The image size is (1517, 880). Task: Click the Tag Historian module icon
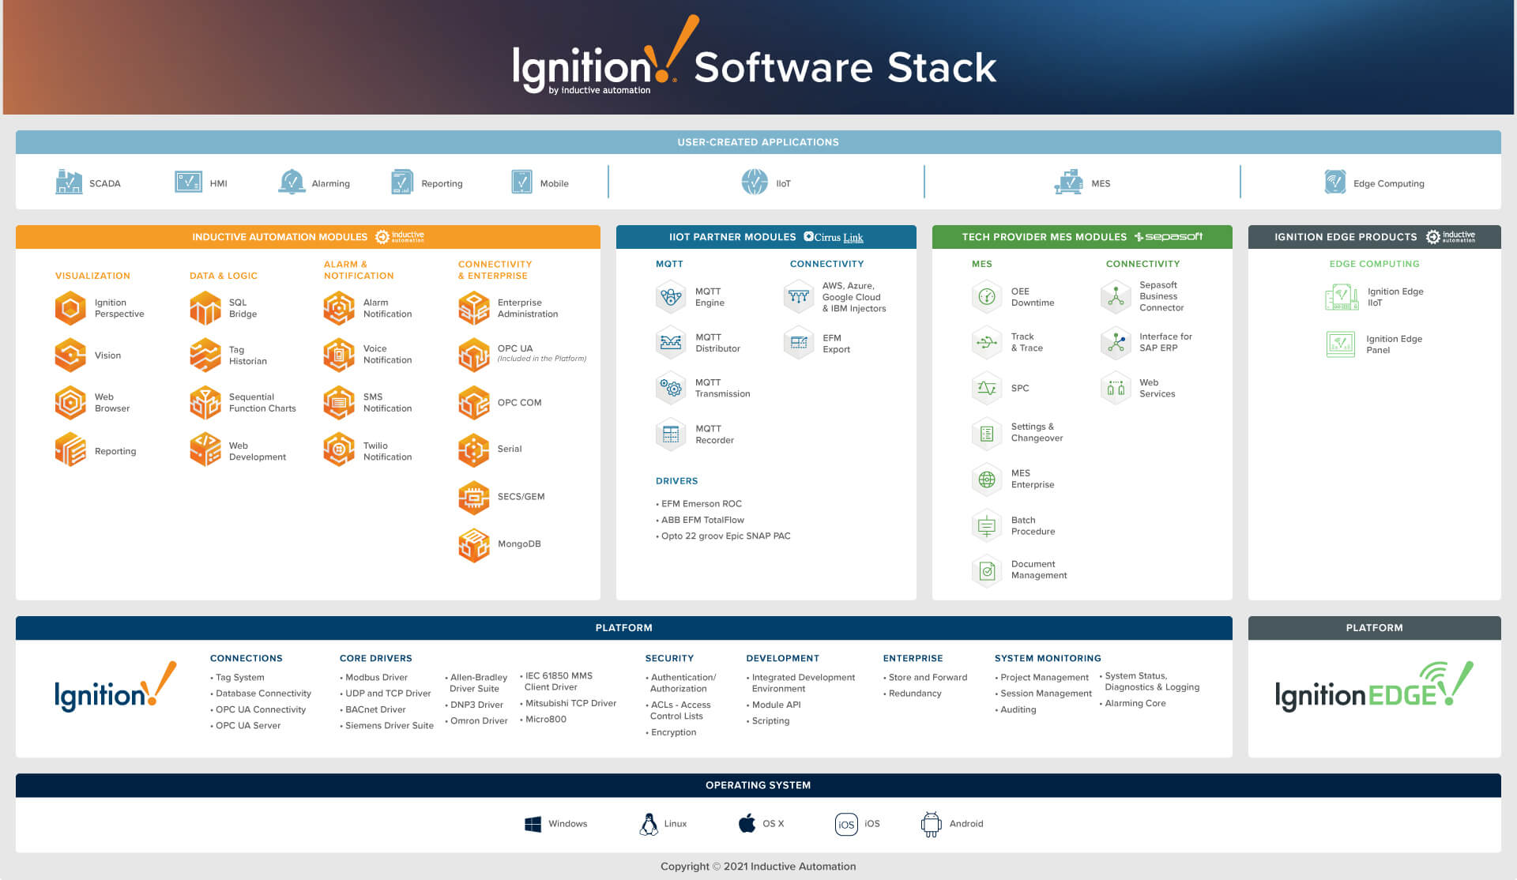click(x=205, y=355)
